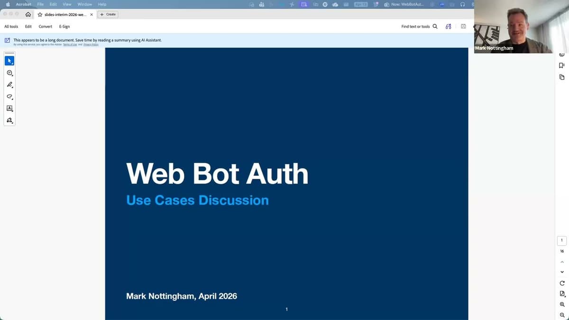Close the slides-interim-2026 tab
The height and width of the screenshot is (320, 569).
92,14
